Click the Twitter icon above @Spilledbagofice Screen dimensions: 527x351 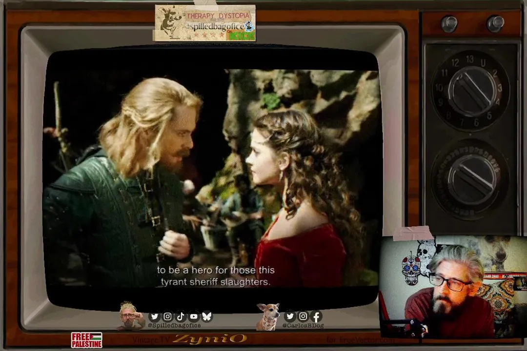click(154, 316)
